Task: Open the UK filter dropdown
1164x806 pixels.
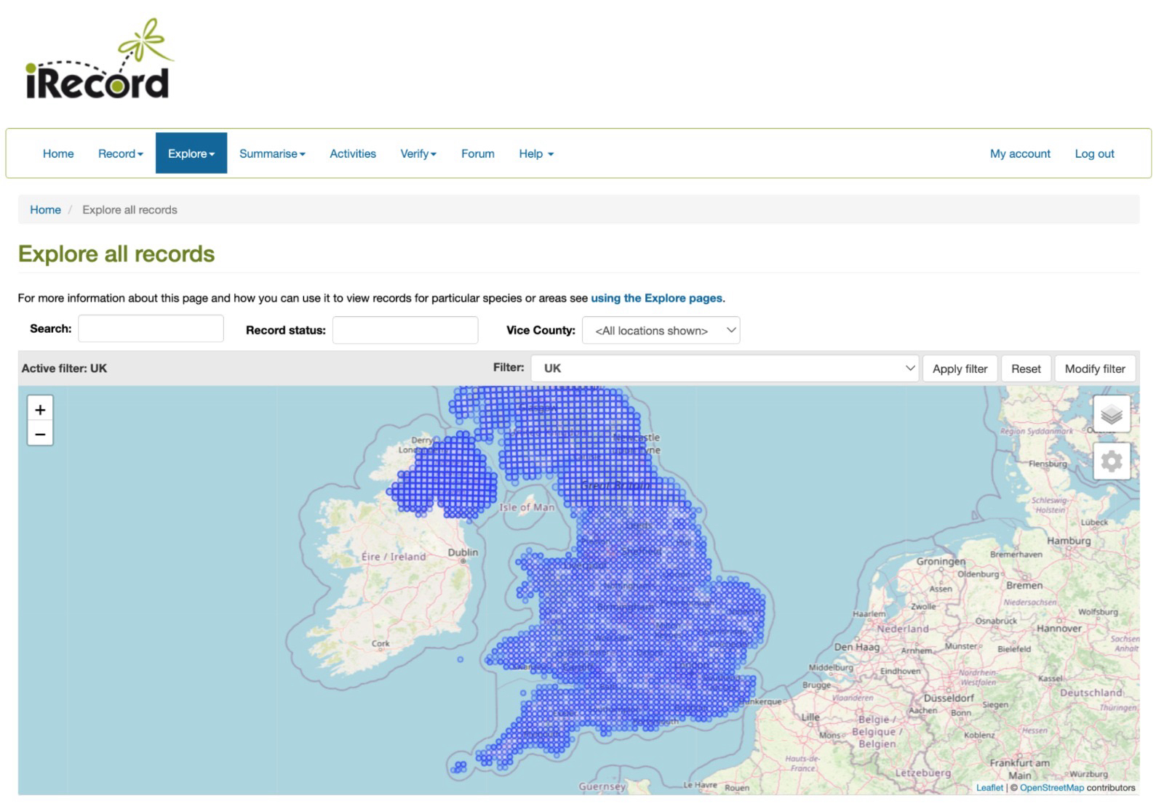Action: (x=725, y=368)
